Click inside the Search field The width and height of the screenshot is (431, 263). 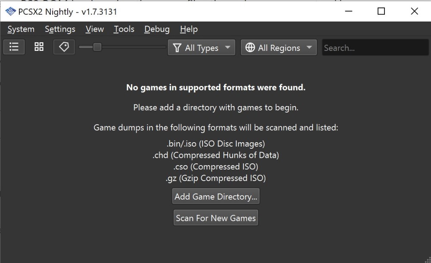[x=374, y=48]
